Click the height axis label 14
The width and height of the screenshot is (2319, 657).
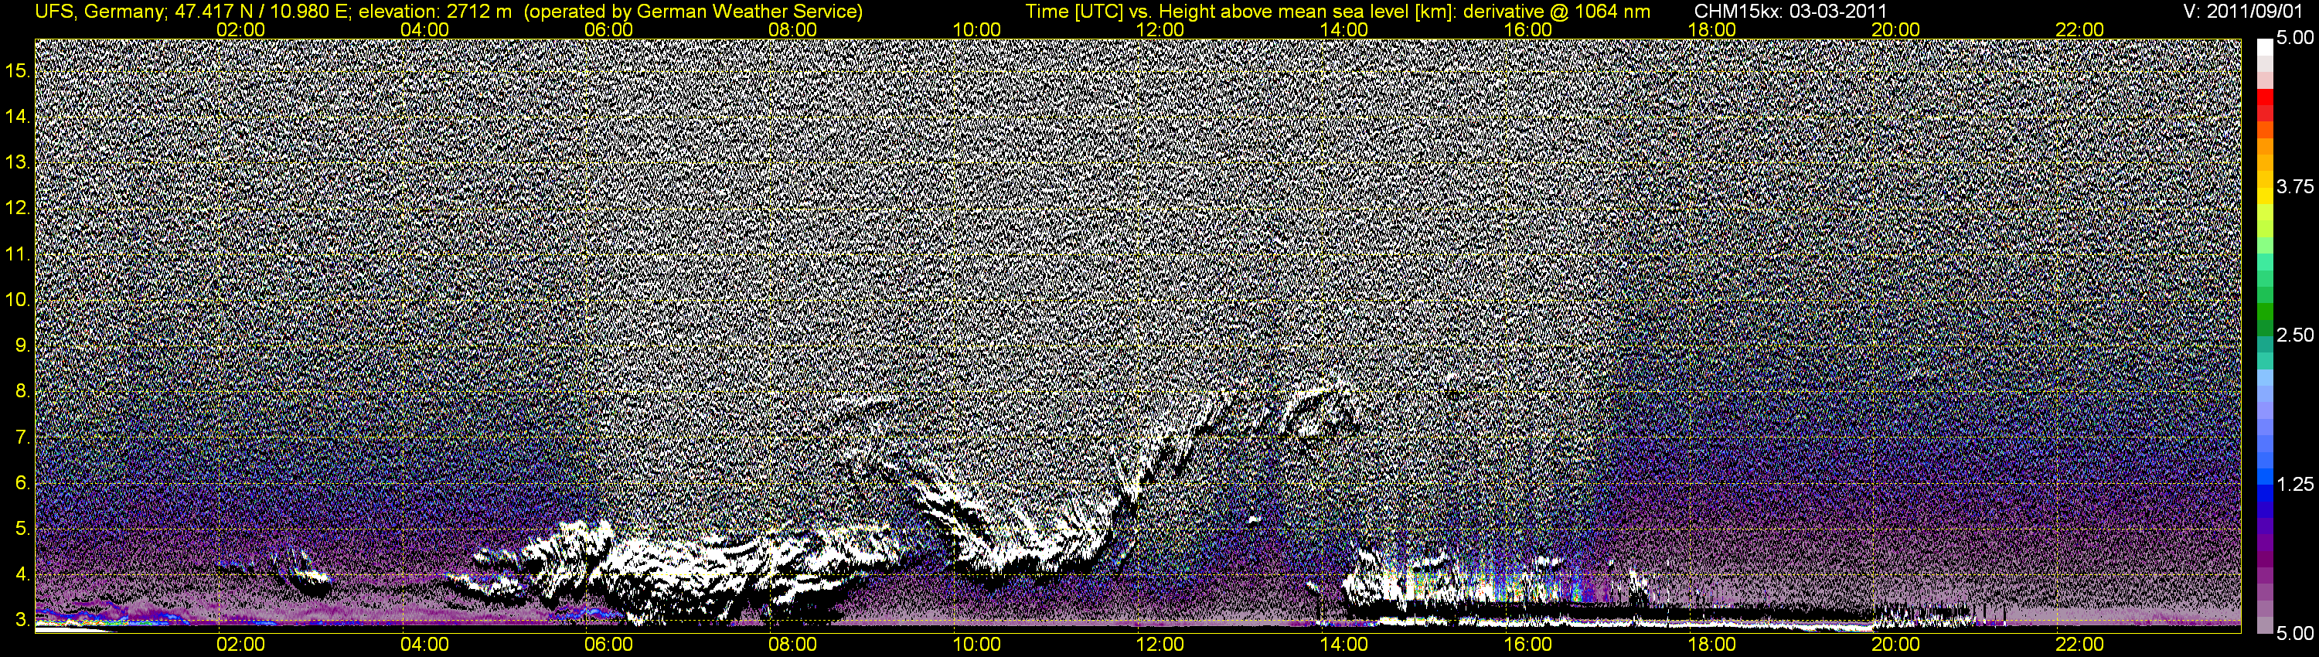(17, 117)
